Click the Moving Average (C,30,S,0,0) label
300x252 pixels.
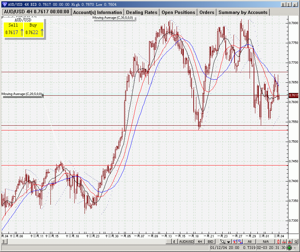[x=113, y=18]
